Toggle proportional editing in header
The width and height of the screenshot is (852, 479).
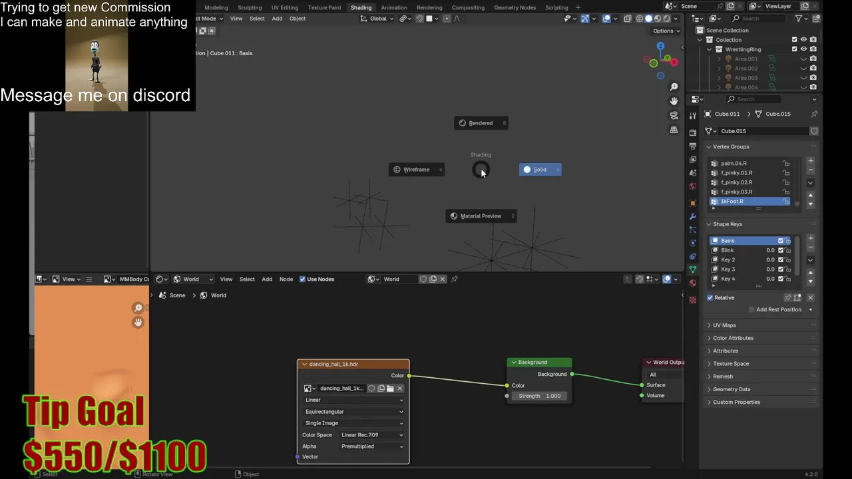(446, 19)
